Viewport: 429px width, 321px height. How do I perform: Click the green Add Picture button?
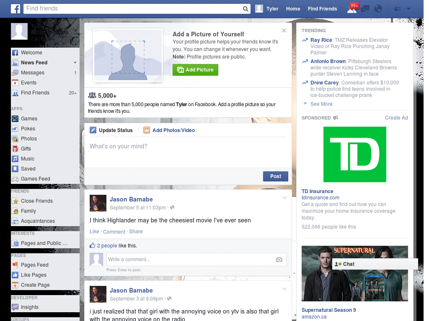pos(195,70)
